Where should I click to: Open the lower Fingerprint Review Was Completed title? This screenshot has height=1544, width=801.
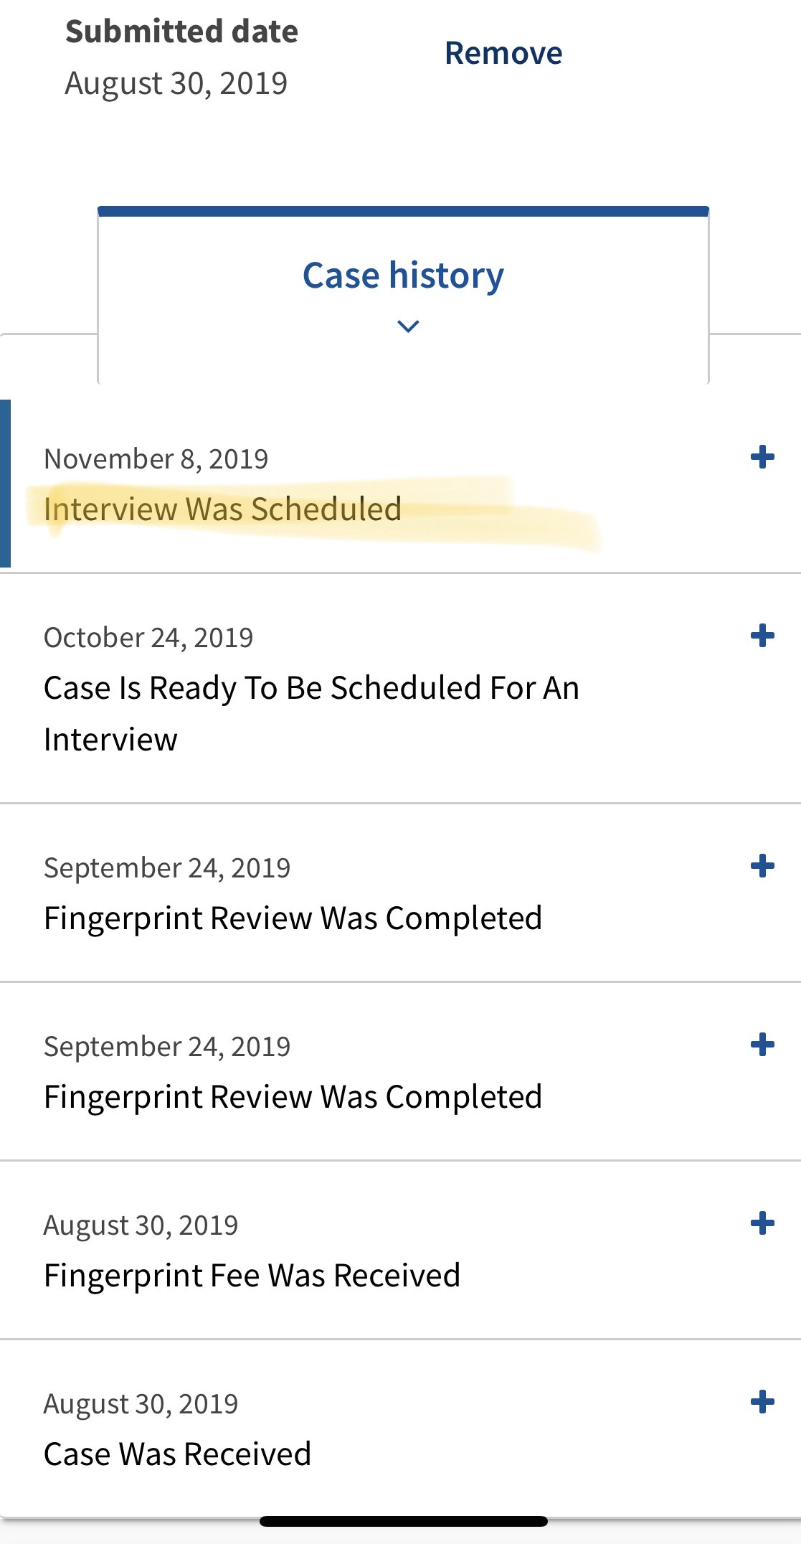pos(293,1097)
